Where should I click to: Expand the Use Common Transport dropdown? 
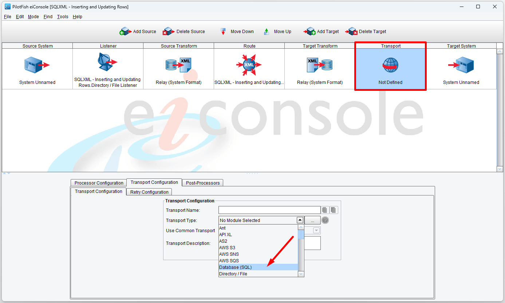pos(316,230)
